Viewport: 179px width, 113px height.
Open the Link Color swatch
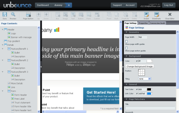(x=149, y=94)
